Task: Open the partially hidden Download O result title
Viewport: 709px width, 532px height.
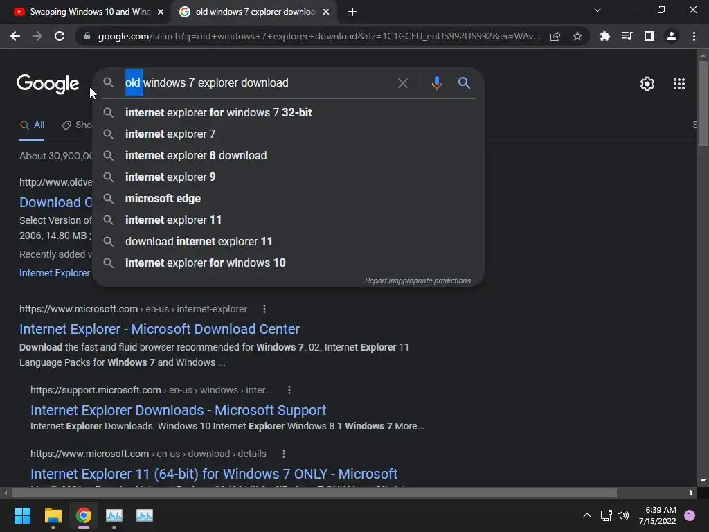Action: 55,202
